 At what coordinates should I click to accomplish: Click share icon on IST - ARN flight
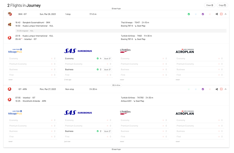[x=217, y=89]
